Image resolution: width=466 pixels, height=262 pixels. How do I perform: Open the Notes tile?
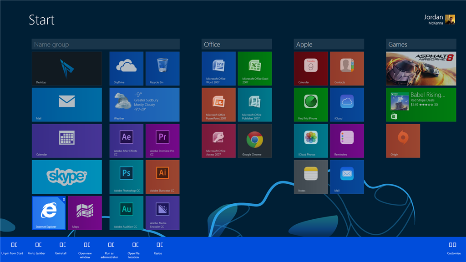click(311, 177)
